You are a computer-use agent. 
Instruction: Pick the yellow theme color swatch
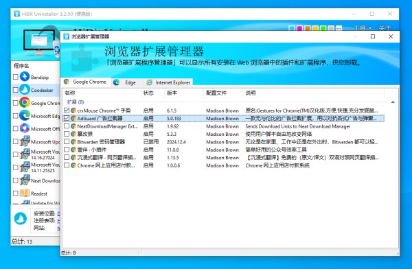(x=315, y=28)
